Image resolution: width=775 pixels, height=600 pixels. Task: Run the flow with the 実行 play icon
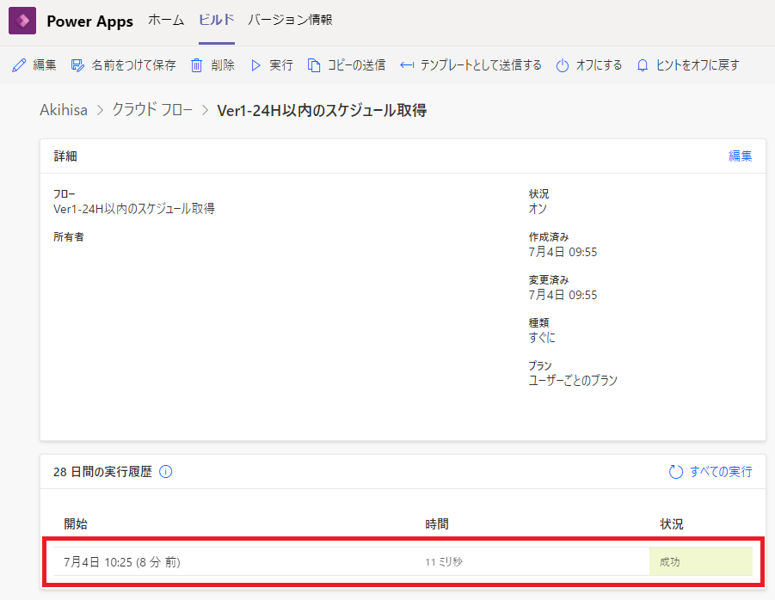pyautogui.click(x=255, y=64)
